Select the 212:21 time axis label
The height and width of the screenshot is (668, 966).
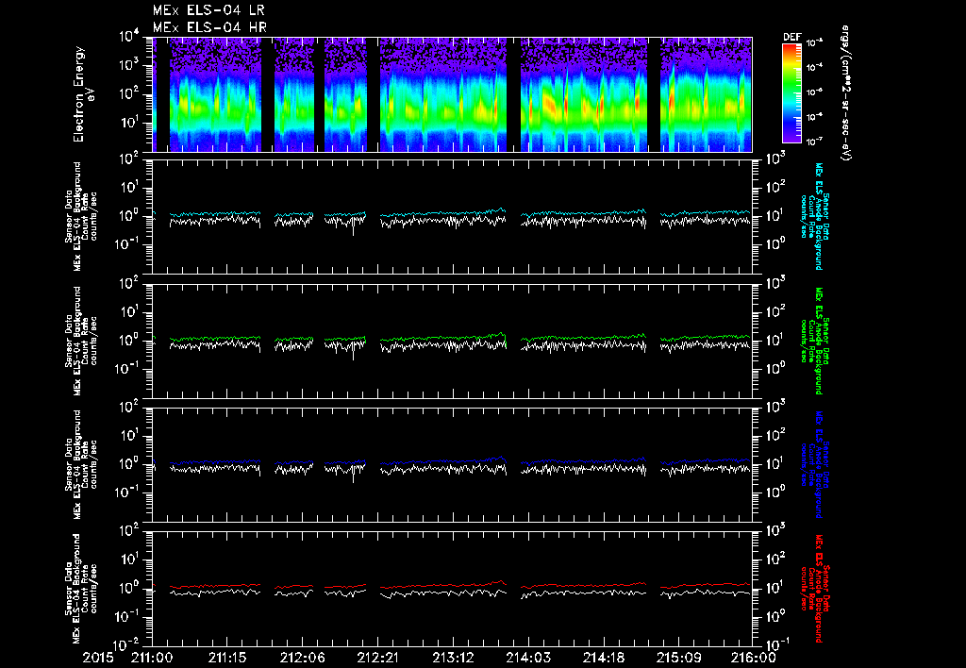coord(378,657)
